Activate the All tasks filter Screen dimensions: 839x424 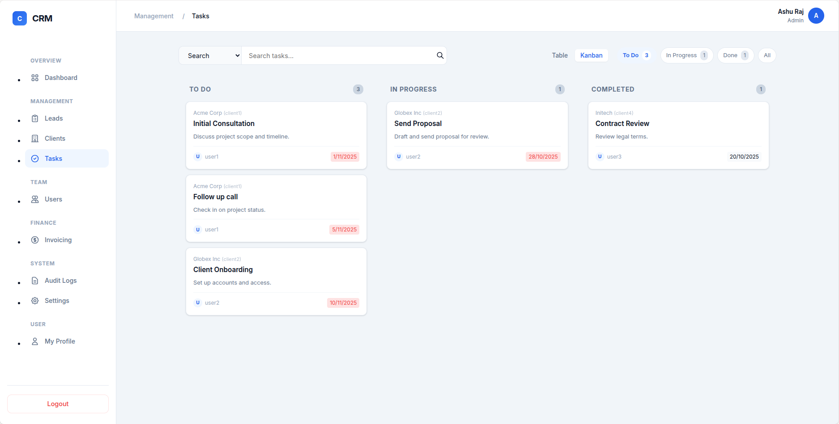767,55
